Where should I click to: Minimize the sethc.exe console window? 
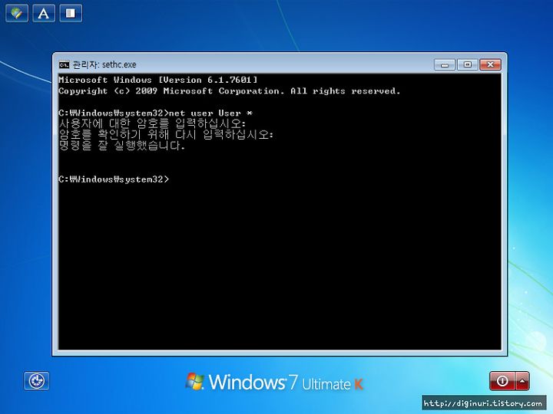point(445,64)
